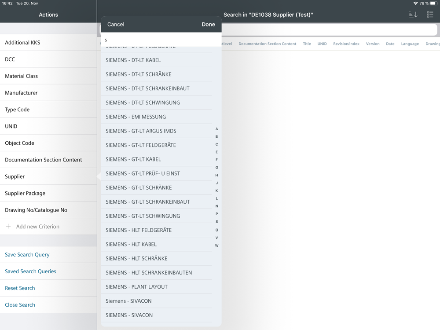Open the Additional KKS criterion
The height and width of the screenshot is (330, 440).
click(48, 43)
